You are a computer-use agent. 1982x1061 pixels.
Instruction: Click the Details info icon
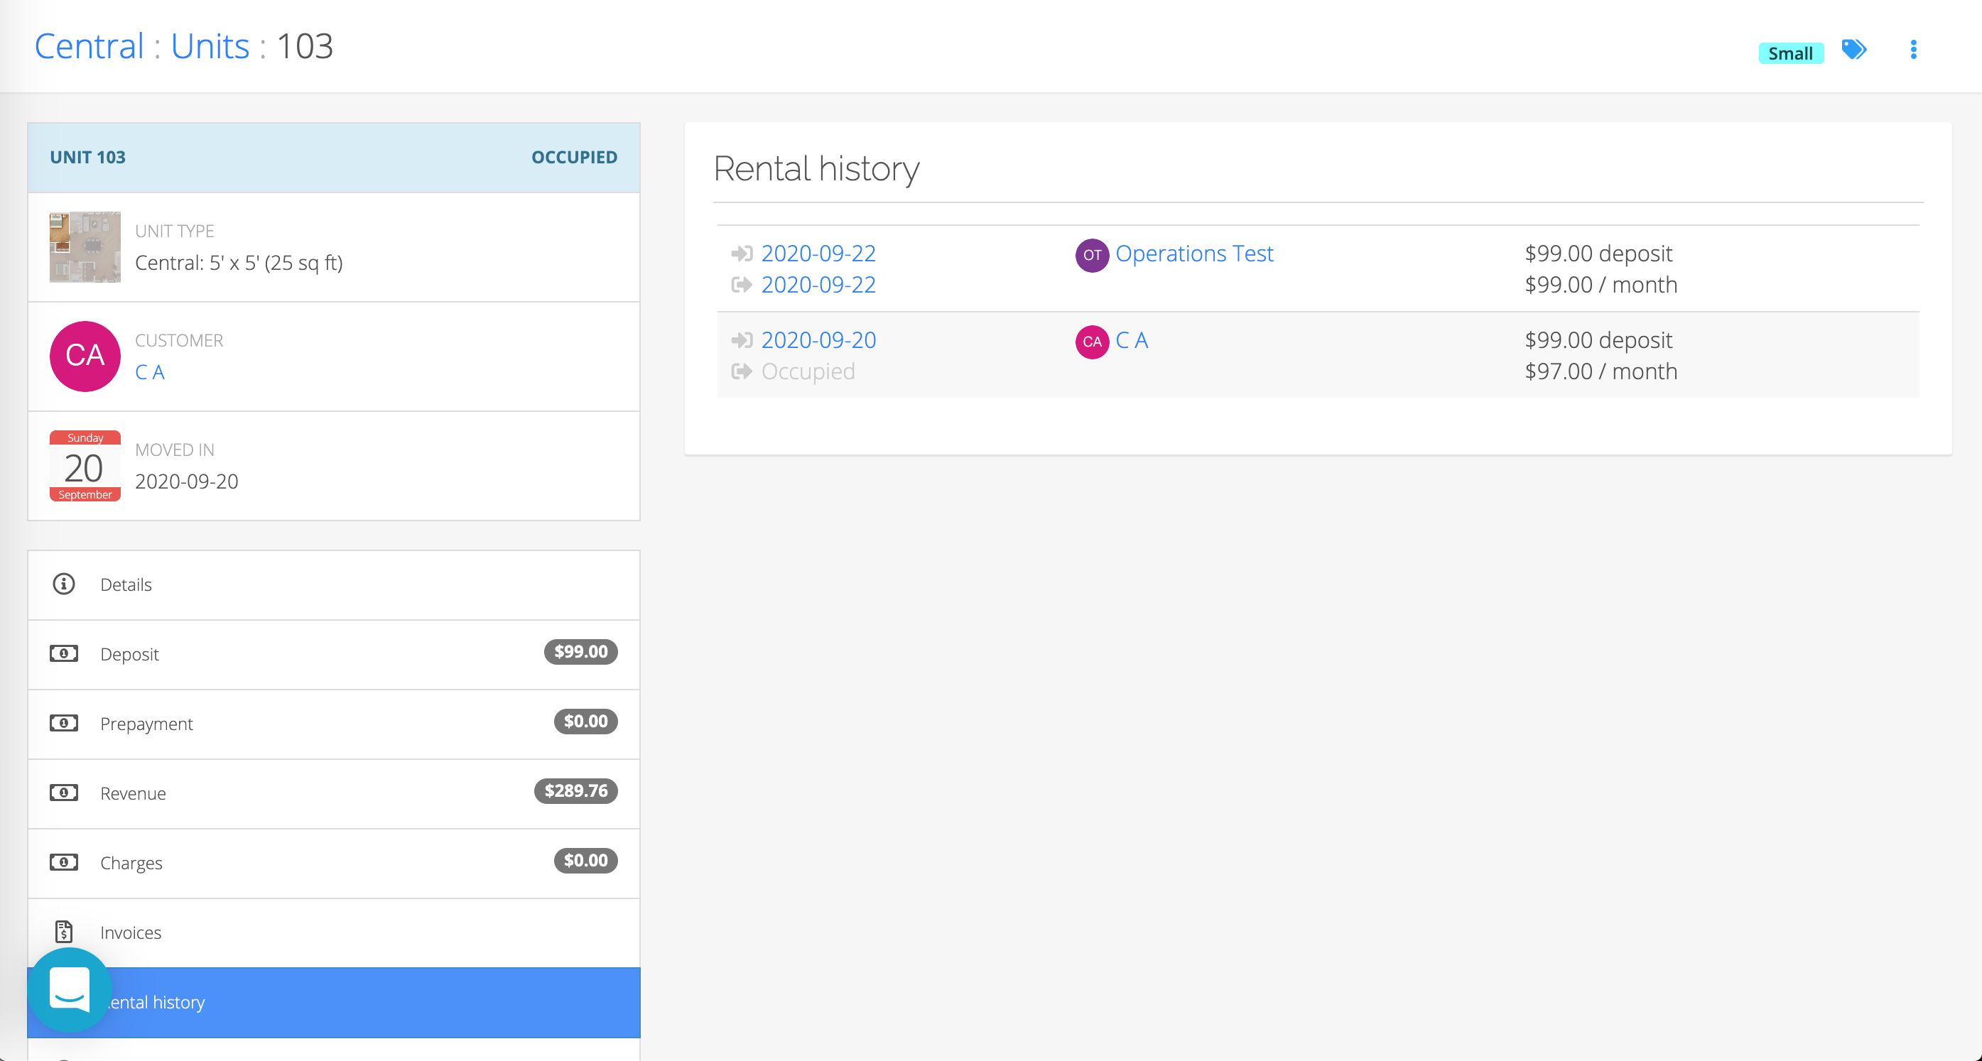[64, 584]
